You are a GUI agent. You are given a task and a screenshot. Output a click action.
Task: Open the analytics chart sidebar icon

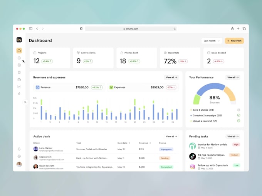[19, 87]
